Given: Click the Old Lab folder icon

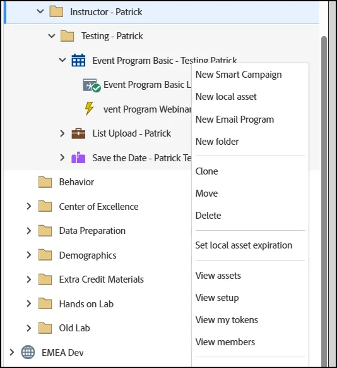Looking at the screenshot, I should point(45,328).
